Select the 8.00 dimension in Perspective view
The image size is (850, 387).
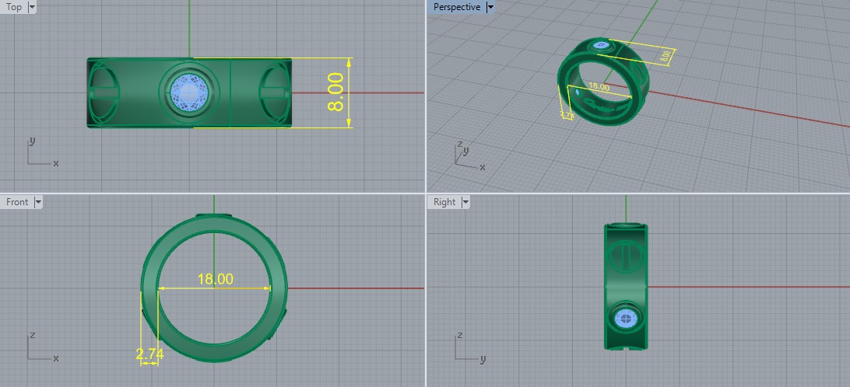[667, 56]
